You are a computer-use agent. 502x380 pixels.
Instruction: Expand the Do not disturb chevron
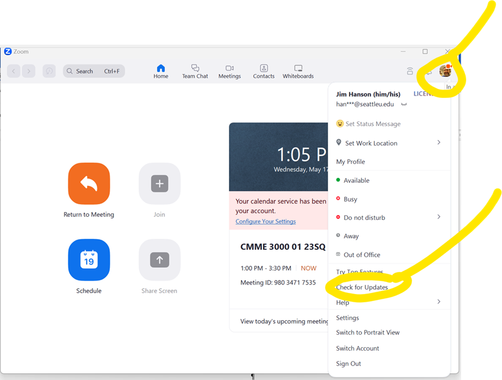point(439,217)
